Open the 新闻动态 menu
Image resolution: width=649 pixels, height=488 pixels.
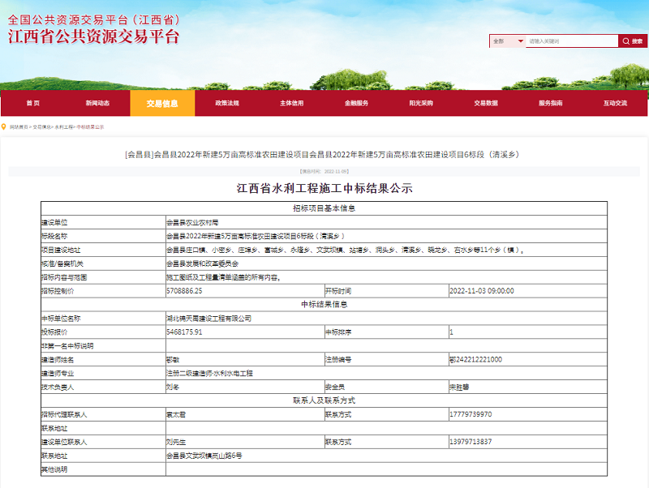98,102
